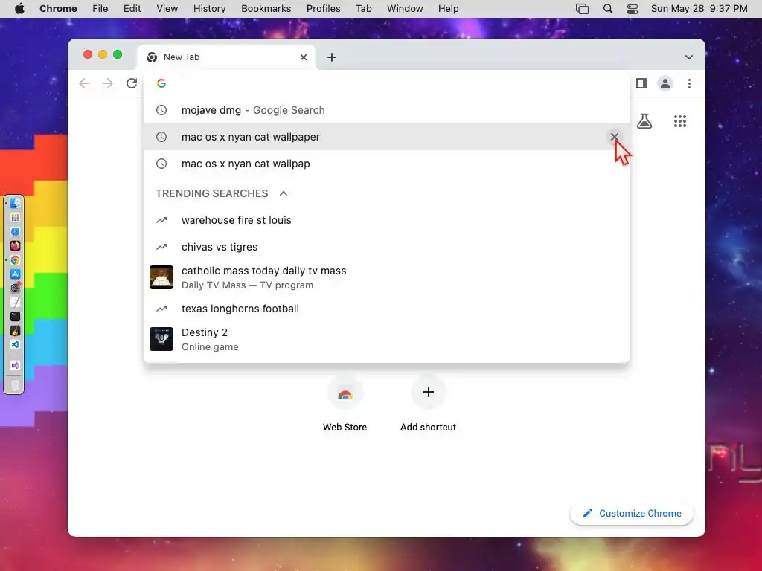Click the Chrome icon in the dock

pyautogui.click(x=15, y=260)
